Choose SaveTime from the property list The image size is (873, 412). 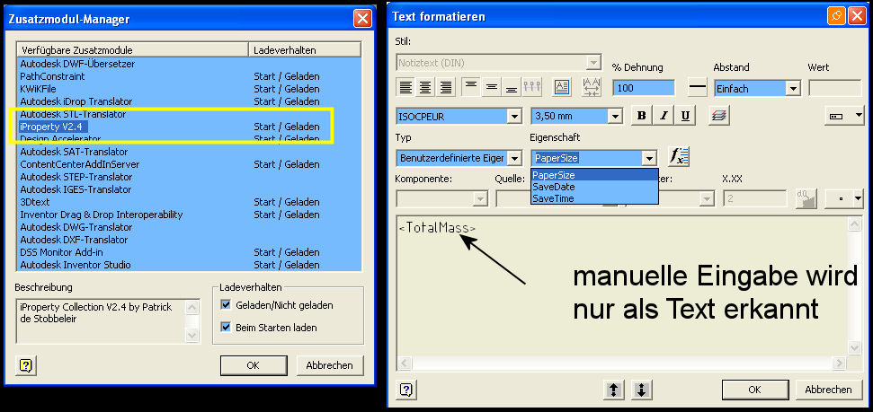tap(594, 198)
